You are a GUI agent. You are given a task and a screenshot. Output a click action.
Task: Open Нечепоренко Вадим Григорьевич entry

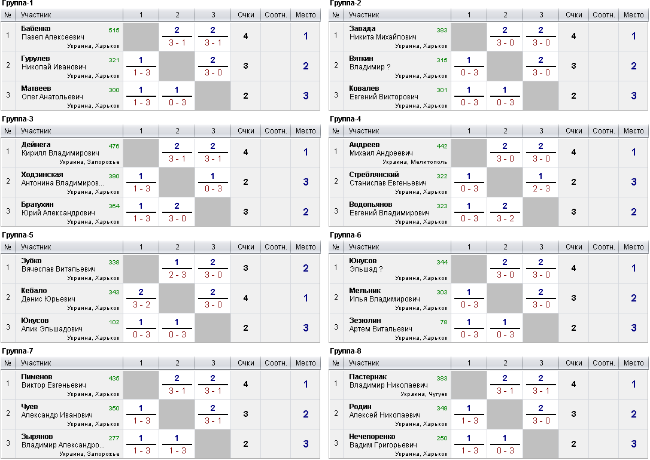coord(383,440)
